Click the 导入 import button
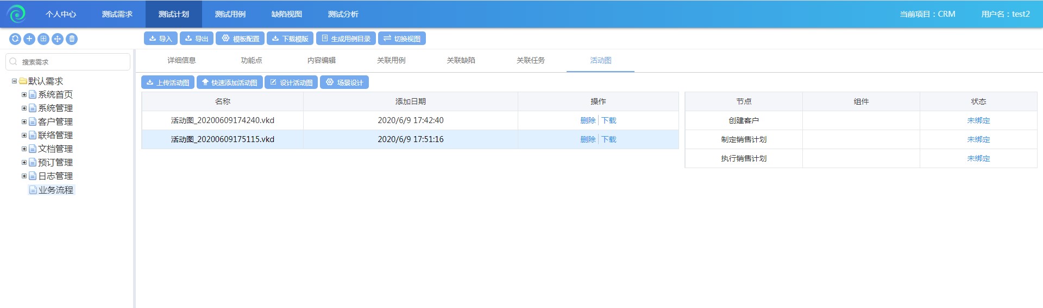This screenshot has height=308, width=1043. [160, 39]
